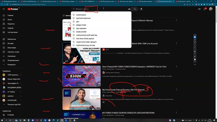Open options menu for My First Payout video
217x122 pixels.
point(176,89)
